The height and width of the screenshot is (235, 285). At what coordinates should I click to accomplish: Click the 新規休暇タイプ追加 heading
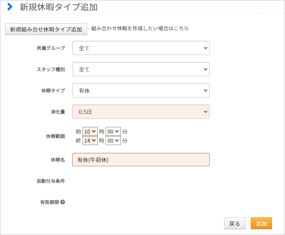pyautogui.click(x=58, y=7)
